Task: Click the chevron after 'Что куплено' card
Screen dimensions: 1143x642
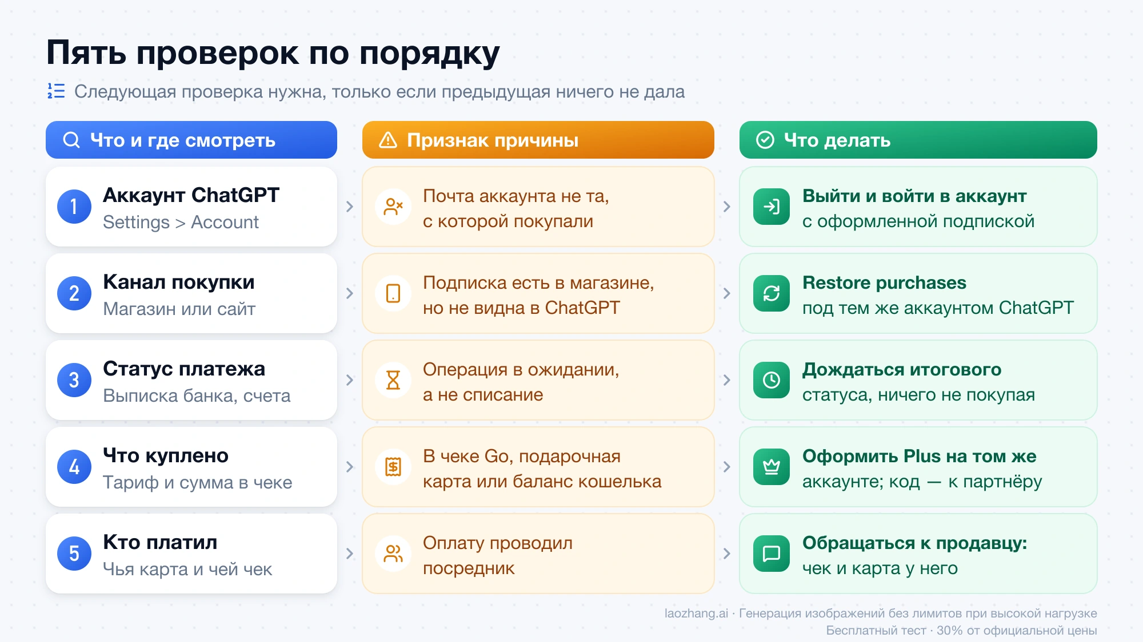Action: [x=350, y=467]
